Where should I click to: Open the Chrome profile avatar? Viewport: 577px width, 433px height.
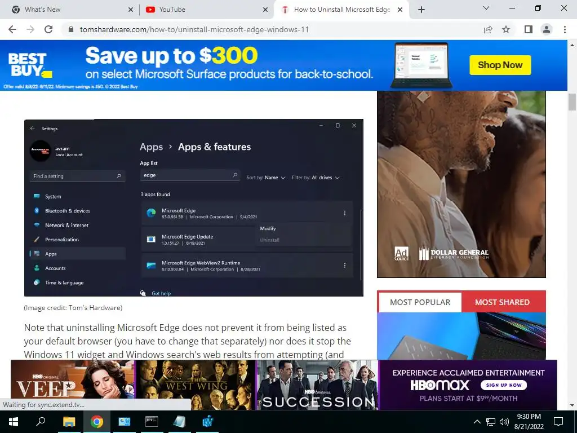[547, 29]
